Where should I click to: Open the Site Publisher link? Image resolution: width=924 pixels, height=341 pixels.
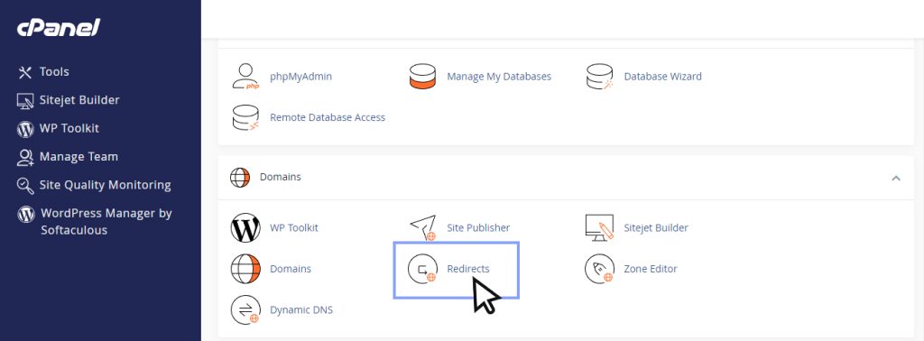click(x=478, y=228)
